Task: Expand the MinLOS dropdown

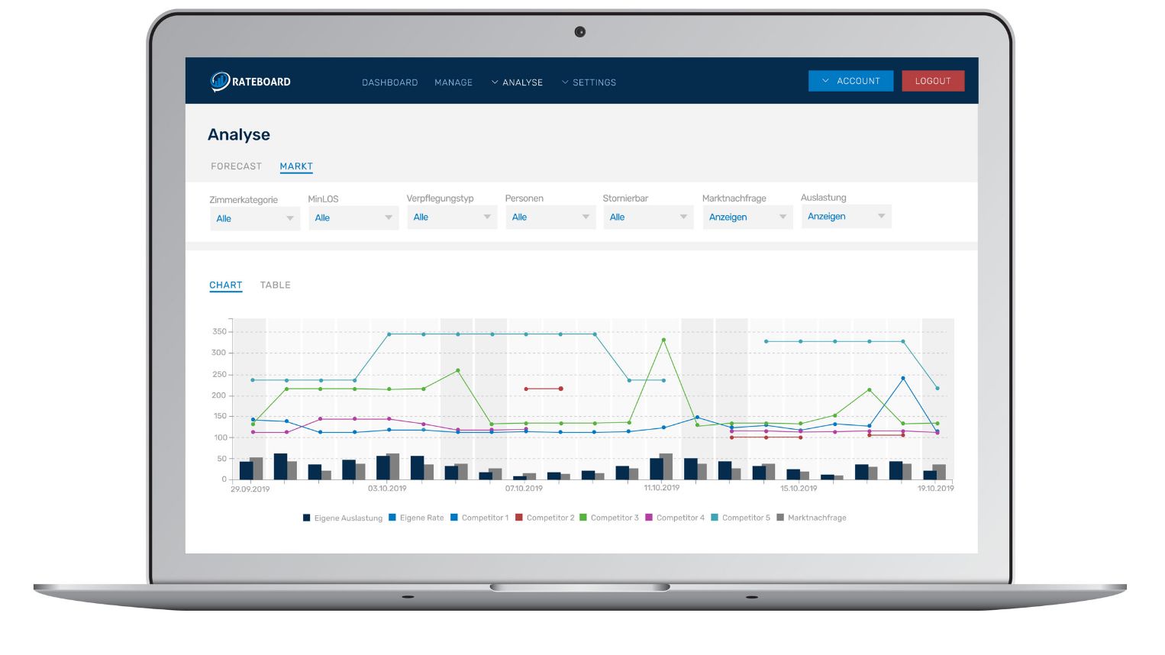Action: (x=353, y=218)
